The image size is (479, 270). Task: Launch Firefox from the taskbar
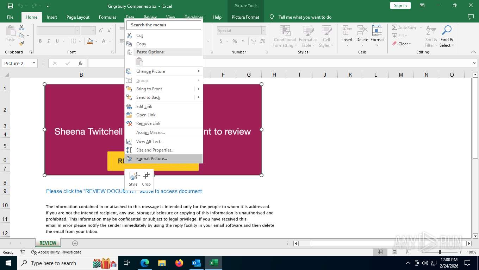click(x=179, y=263)
